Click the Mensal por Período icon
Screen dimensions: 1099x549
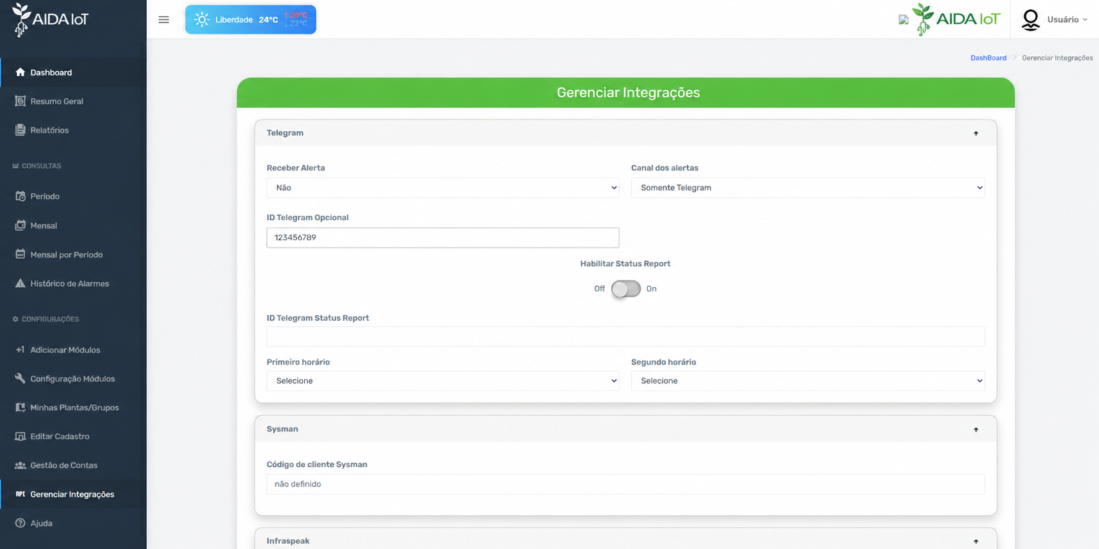20,254
